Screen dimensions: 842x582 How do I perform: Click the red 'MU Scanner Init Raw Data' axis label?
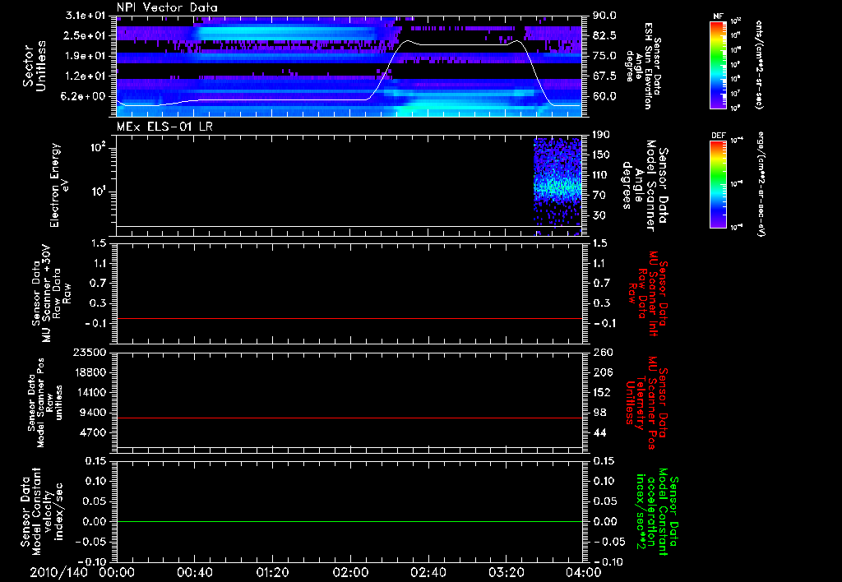click(x=646, y=293)
